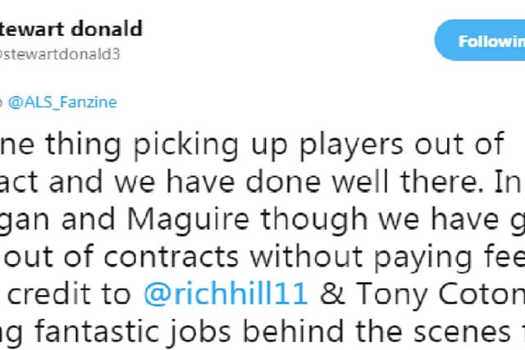Open the @ALS_Fanzine profile link

click(x=62, y=102)
